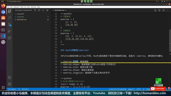This screenshot has width=171, height=96.
Task: Split the editor to the right
Action: (164, 10)
